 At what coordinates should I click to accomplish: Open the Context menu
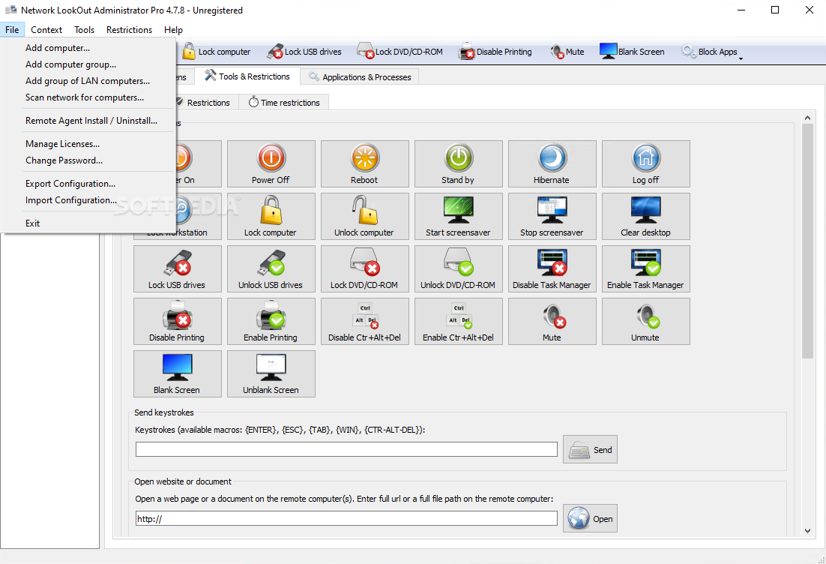(46, 29)
